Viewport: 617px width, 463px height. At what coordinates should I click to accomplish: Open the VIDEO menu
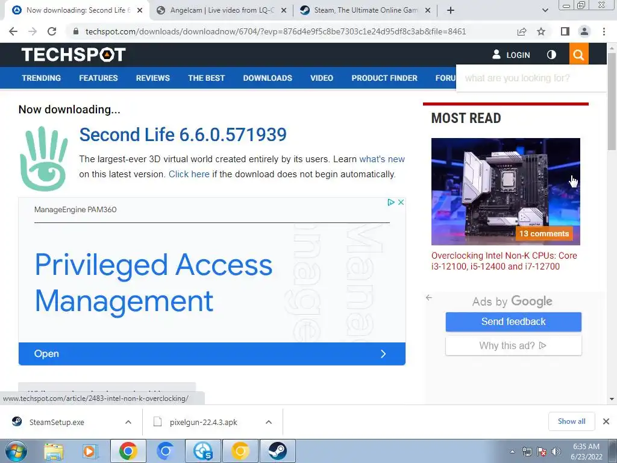(x=322, y=78)
